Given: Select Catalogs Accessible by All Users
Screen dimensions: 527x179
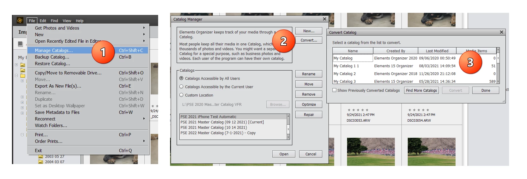Looking at the screenshot, I should click(181, 78).
